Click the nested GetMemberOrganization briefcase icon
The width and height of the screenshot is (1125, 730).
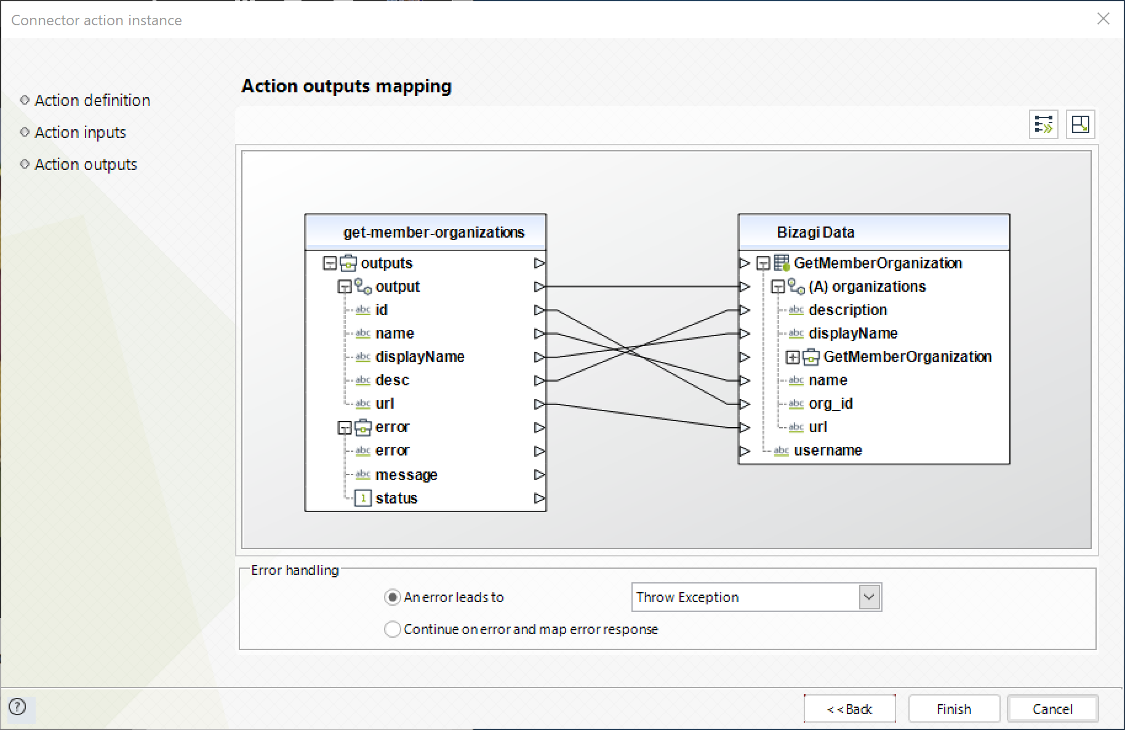coord(811,356)
